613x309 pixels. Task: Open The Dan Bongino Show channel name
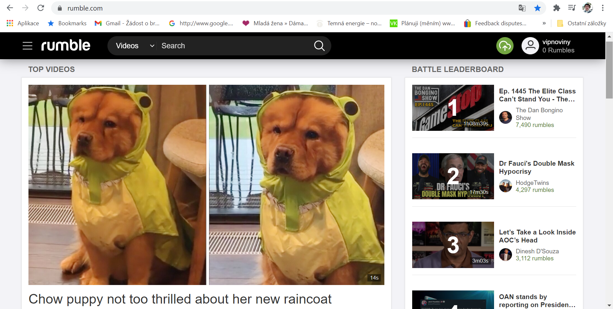[539, 114]
